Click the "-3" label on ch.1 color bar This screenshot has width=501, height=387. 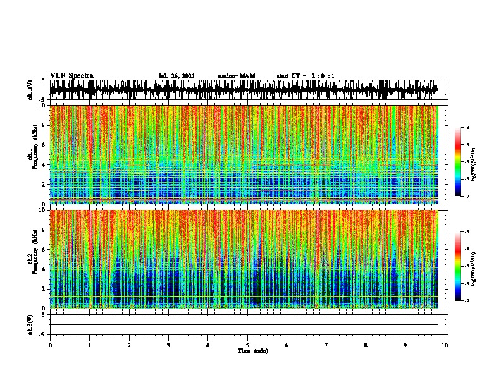coord(467,128)
